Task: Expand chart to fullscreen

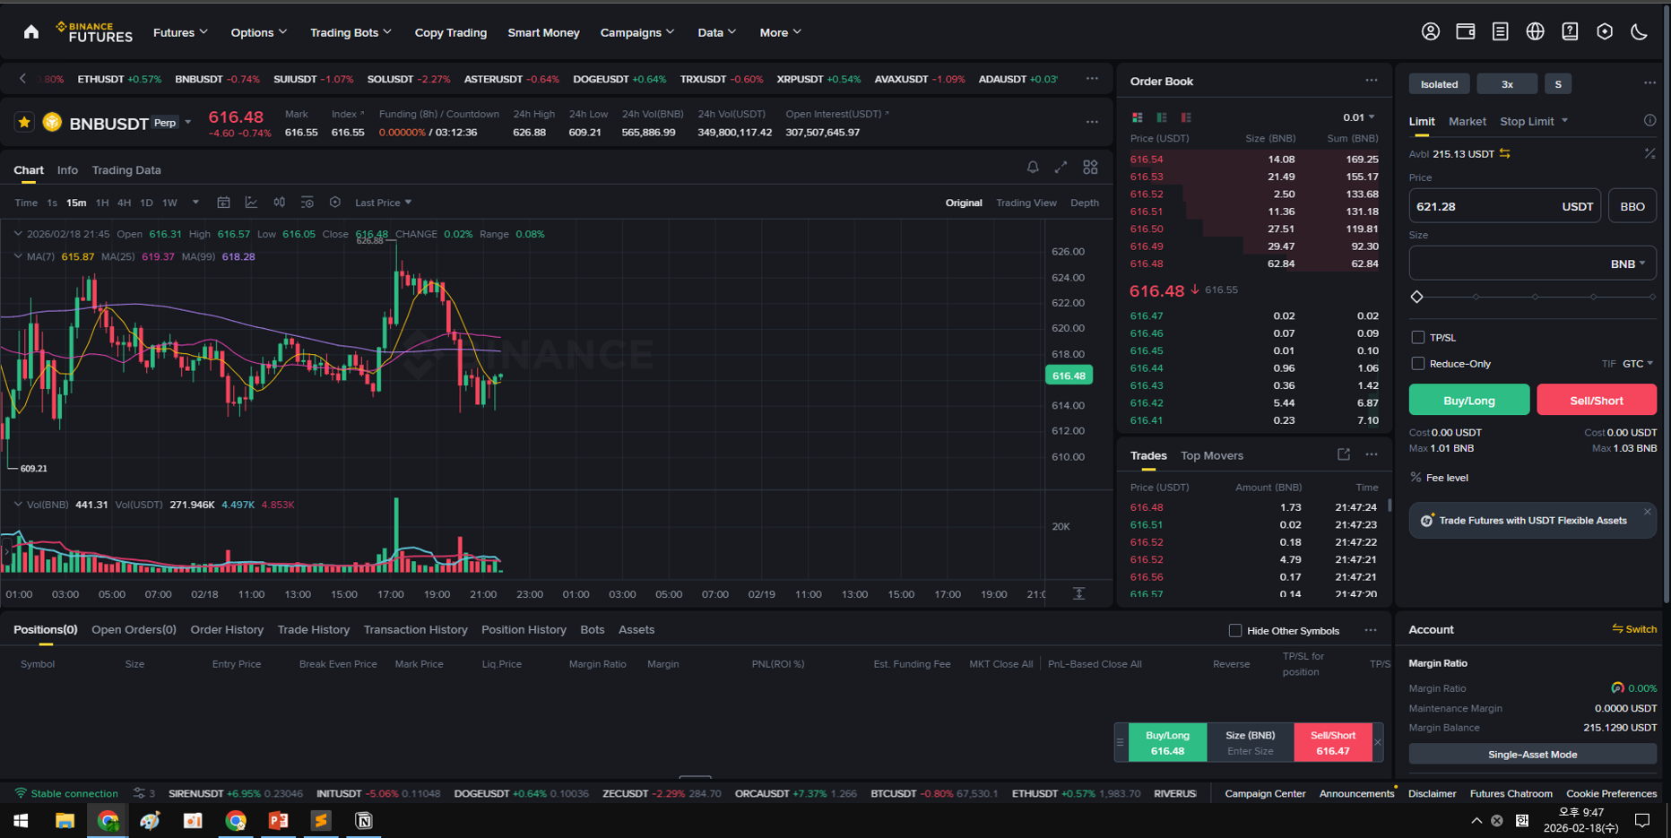Action: pos(1061,167)
